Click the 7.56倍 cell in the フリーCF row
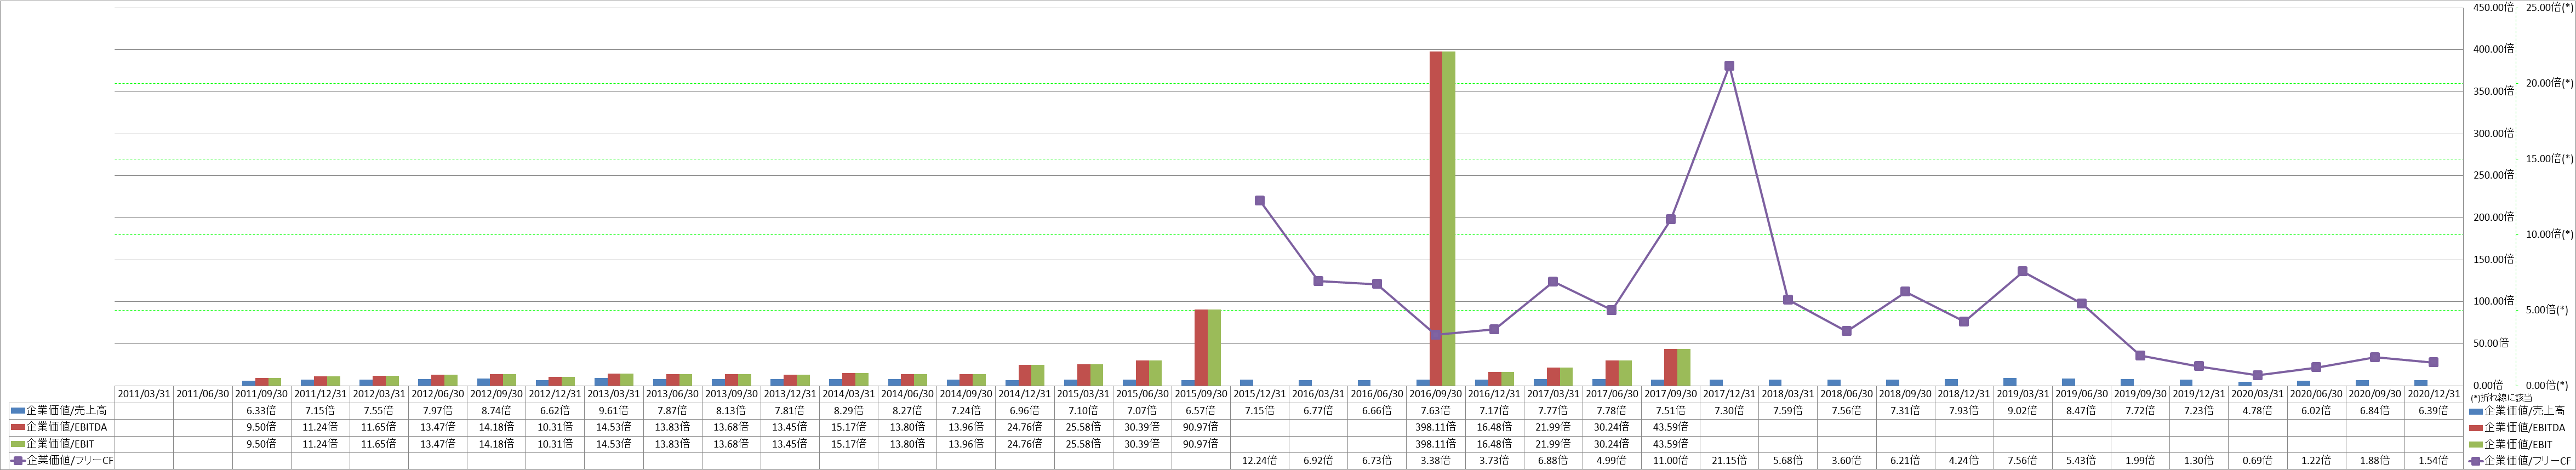This screenshot has height=470, width=2576. 2023,460
